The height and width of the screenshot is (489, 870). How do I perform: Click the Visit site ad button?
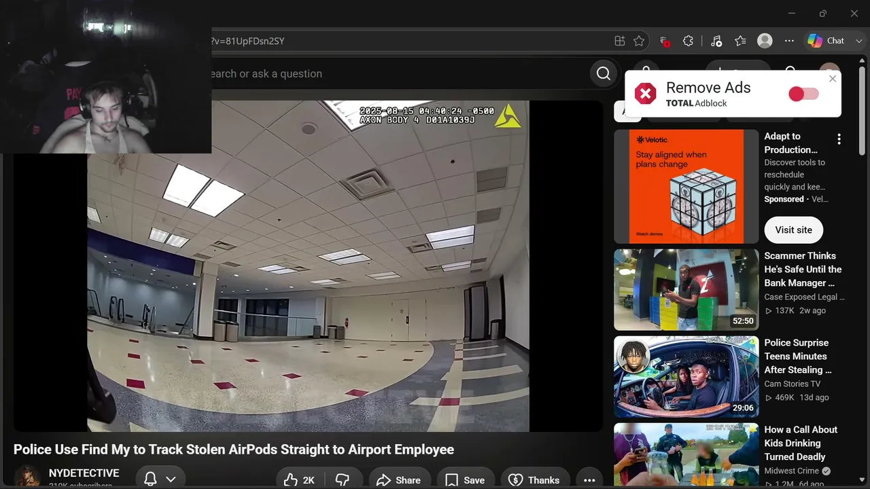[x=793, y=230]
